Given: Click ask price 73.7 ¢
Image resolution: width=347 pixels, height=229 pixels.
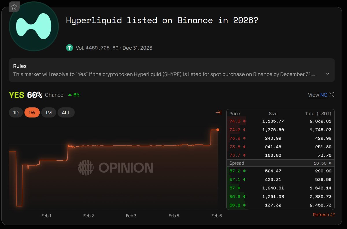Looking at the screenshot, I should coord(237,155).
